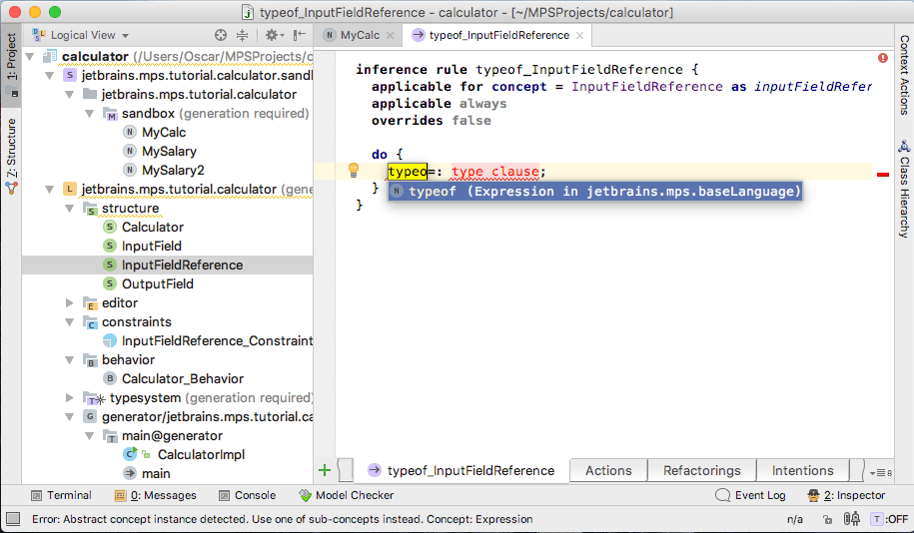This screenshot has height=533, width=914.
Task: Click the scroll-from-source target icon
Action: click(x=222, y=35)
